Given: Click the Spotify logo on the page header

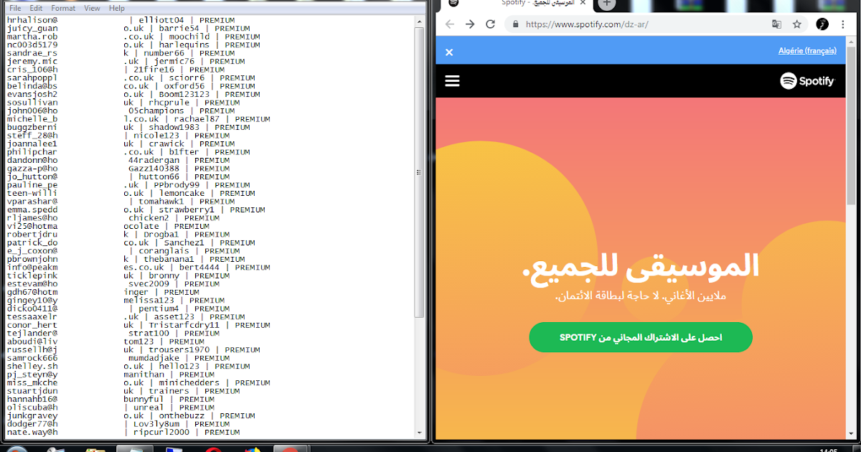Looking at the screenshot, I should 808,81.
